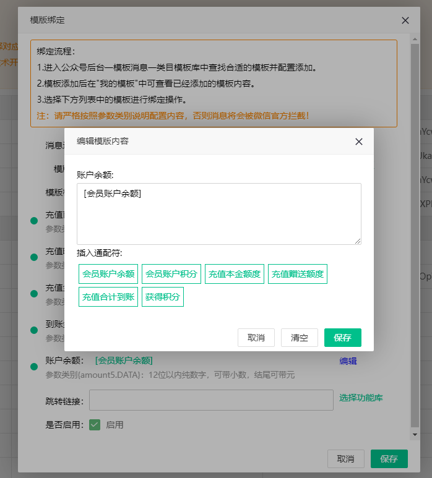
Task: Click 保存 in the 模版绑定 dialog
Action: click(x=389, y=458)
